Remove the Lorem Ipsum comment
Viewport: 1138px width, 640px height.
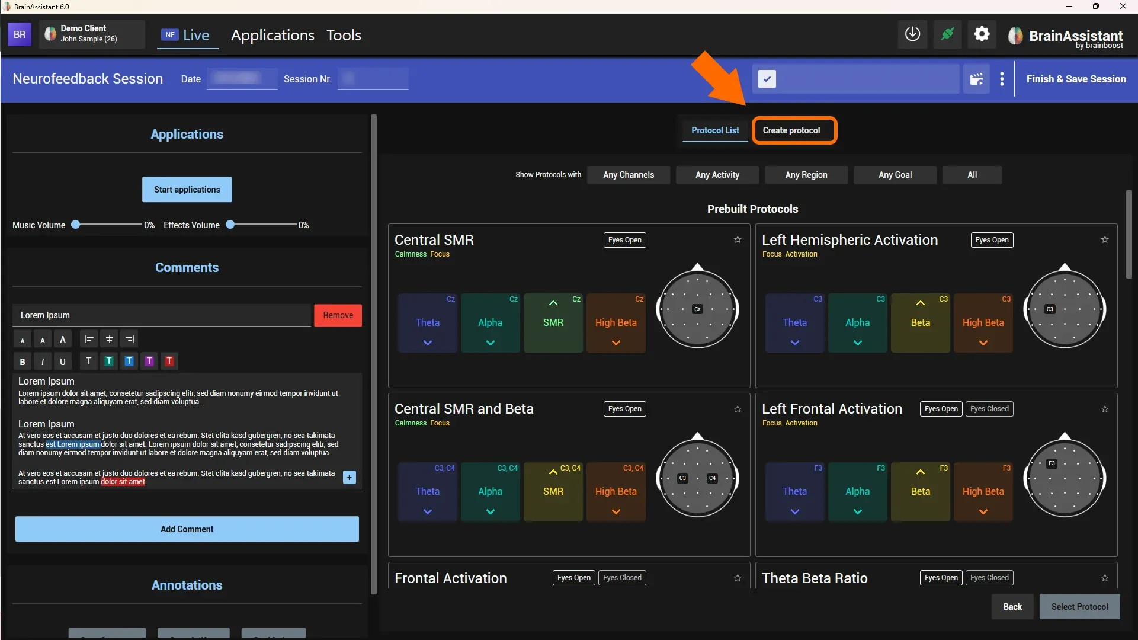point(338,315)
